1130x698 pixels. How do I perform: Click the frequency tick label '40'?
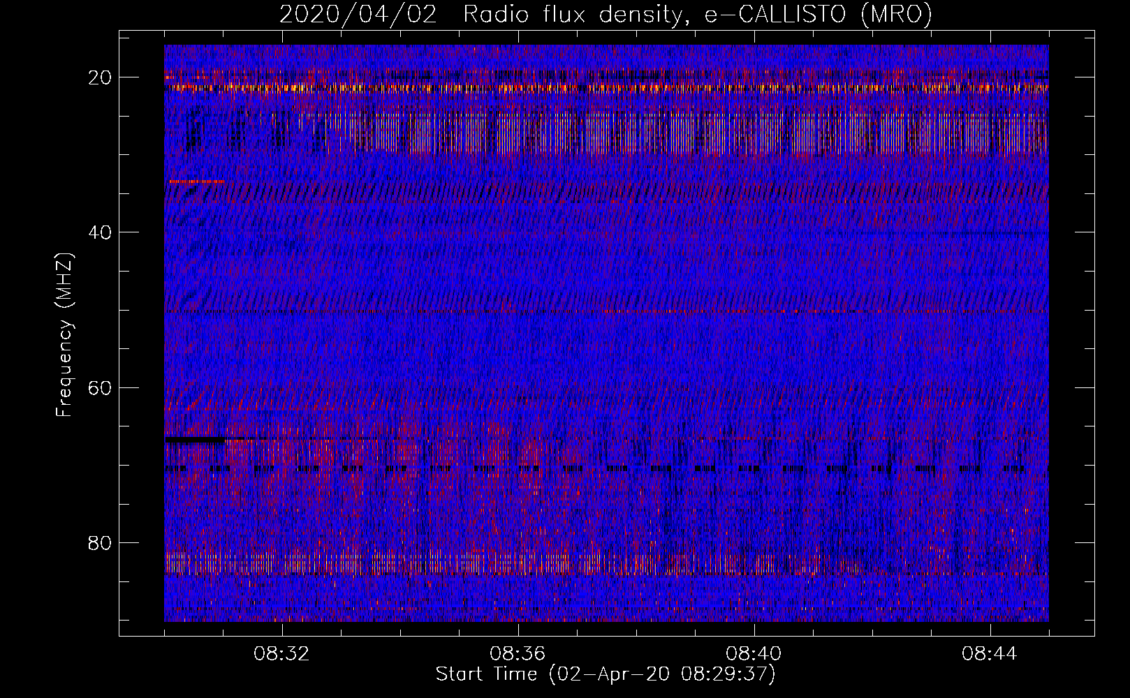(x=101, y=232)
